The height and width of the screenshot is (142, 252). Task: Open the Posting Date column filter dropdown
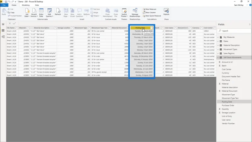(152, 28)
